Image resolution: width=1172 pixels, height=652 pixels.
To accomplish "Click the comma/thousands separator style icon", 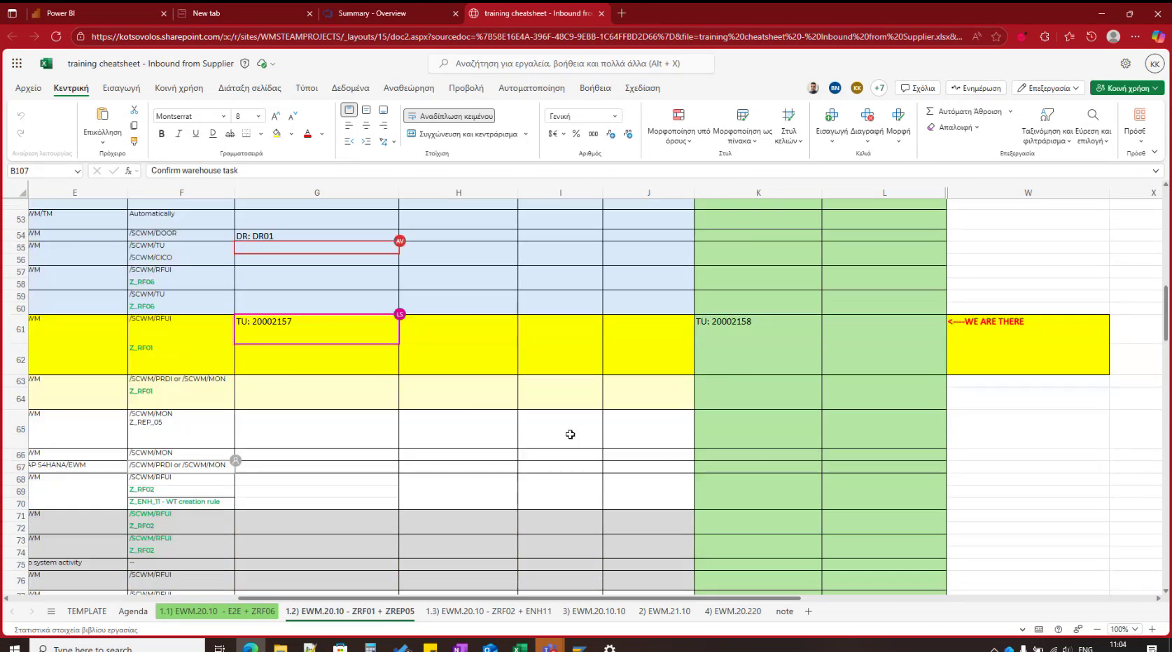I will pos(592,133).
